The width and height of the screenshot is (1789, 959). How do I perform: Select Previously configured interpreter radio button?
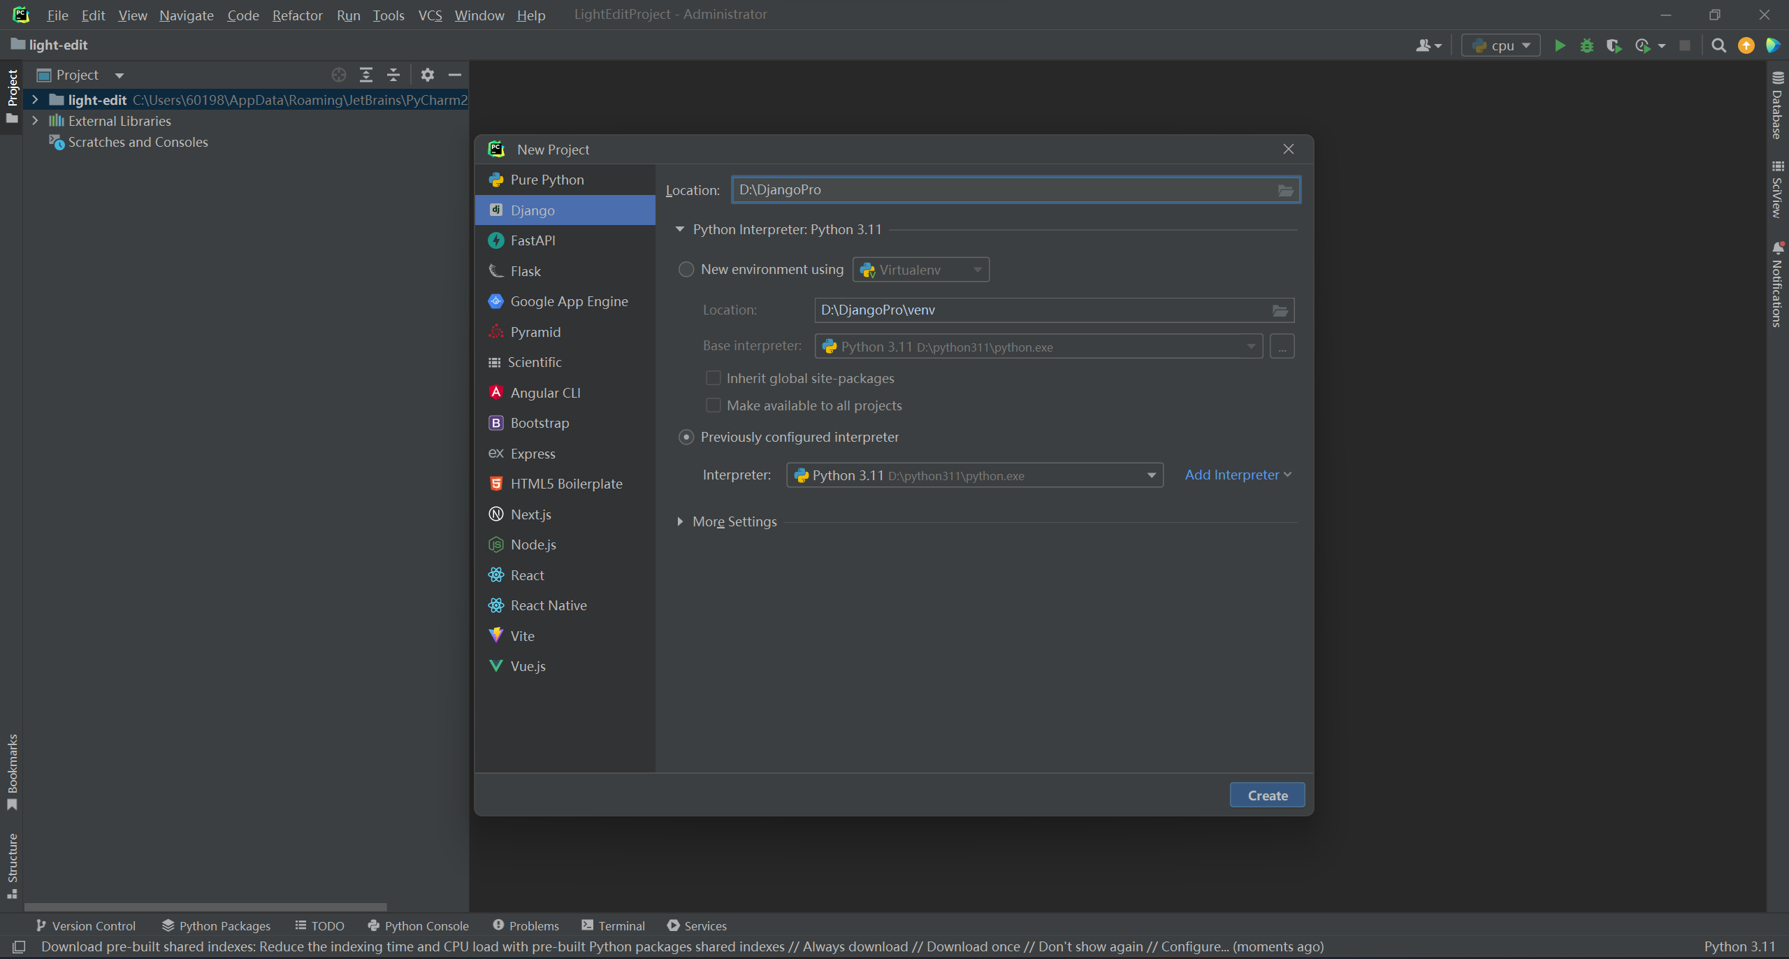pos(686,435)
